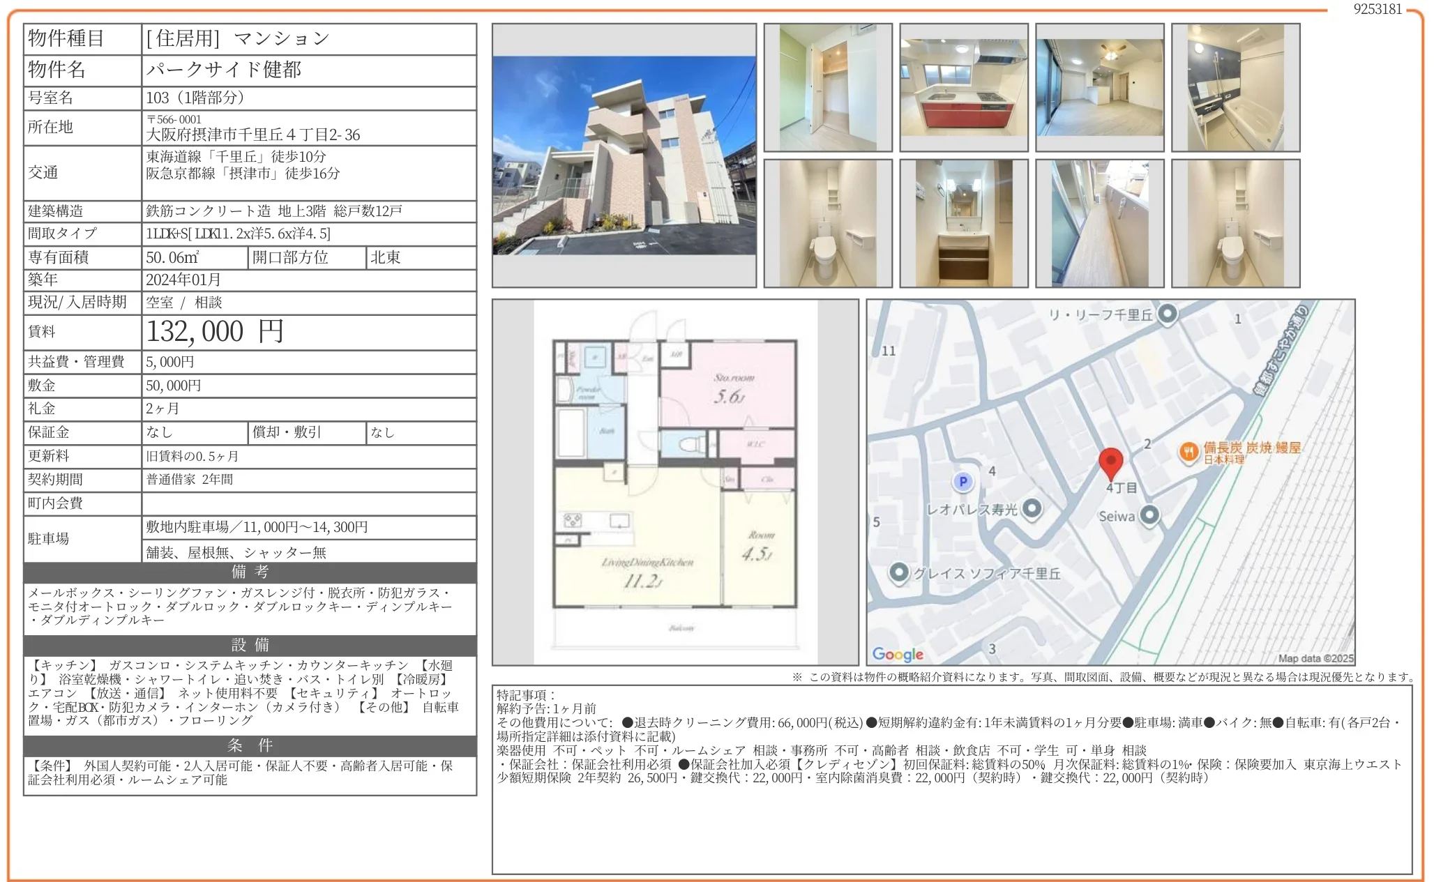Click the Google logo on the map
1434x882 pixels.
pos(898,654)
